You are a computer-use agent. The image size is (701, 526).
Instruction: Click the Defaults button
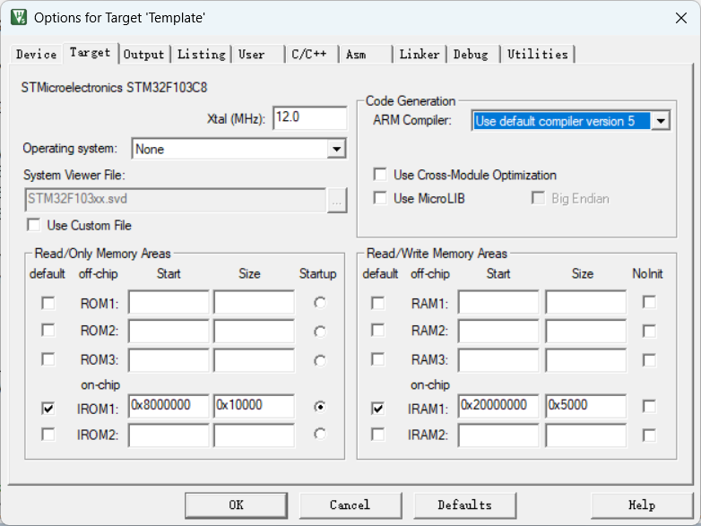(x=465, y=505)
